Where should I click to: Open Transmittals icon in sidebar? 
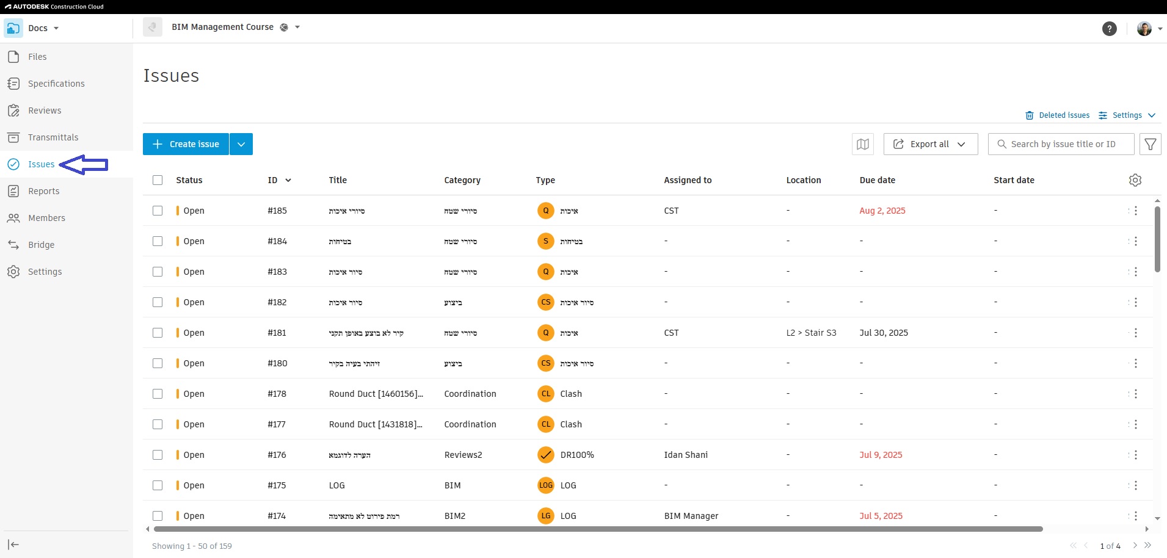13,137
